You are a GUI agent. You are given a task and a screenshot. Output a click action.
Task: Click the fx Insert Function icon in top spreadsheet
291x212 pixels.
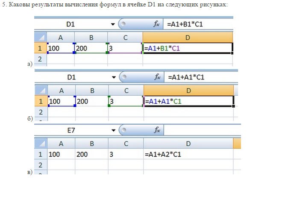tap(157, 24)
